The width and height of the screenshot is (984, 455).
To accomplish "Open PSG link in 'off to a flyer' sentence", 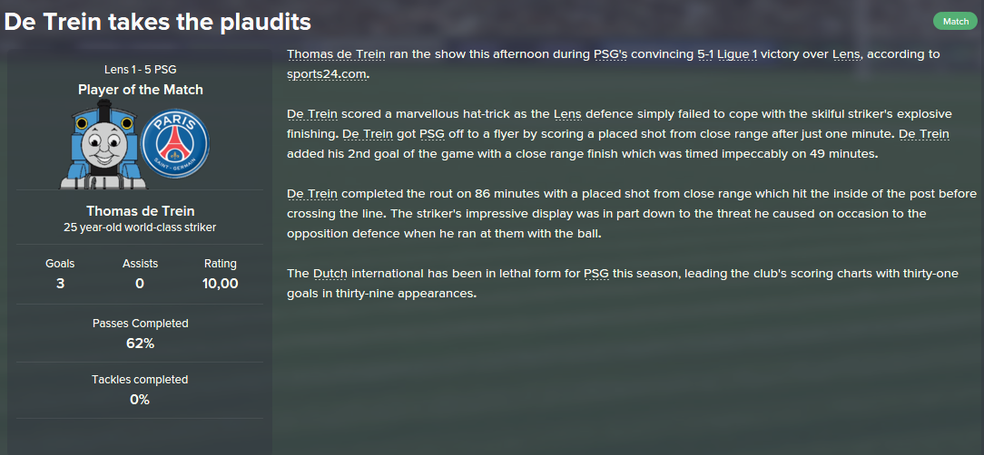I will [x=431, y=134].
